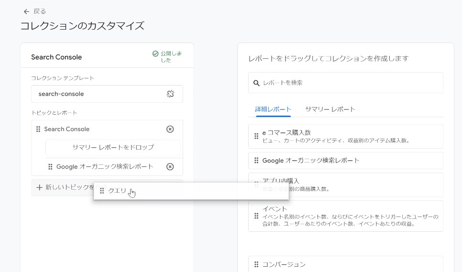The width and height of the screenshot is (462, 272).
Task: Click drag handle of right-side Google オーガニック検索レポート
Action: tap(256, 161)
